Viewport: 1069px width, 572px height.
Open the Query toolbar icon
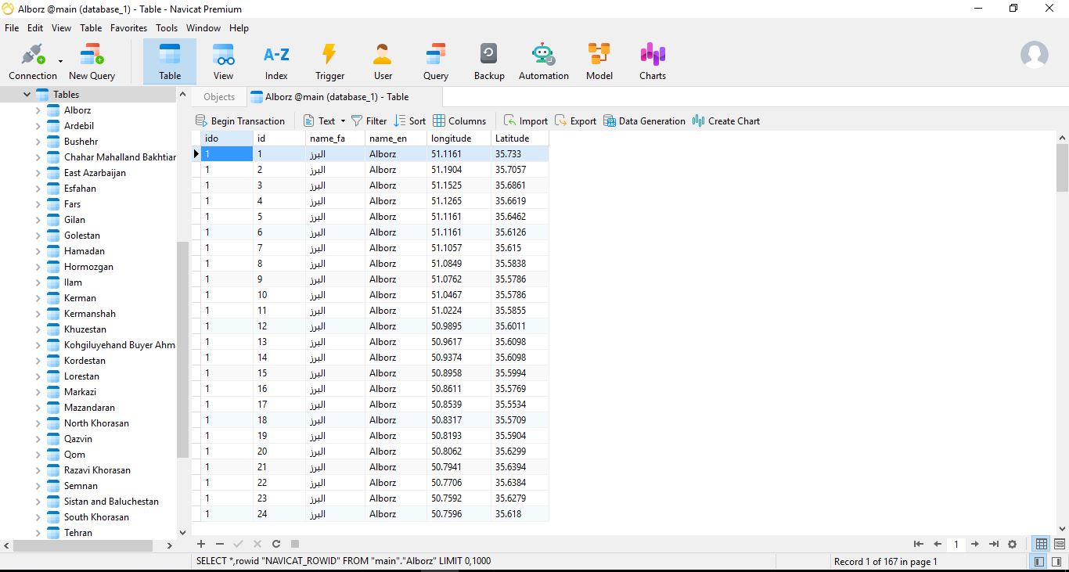pyautogui.click(x=436, y=61)
